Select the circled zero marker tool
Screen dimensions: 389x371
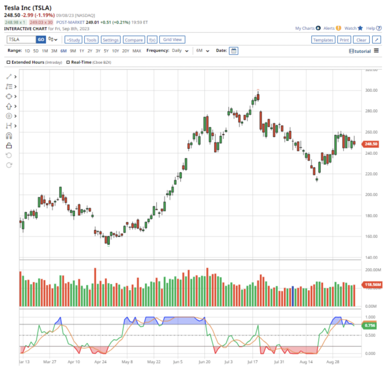pyautogui.click(x=9, y=116)
